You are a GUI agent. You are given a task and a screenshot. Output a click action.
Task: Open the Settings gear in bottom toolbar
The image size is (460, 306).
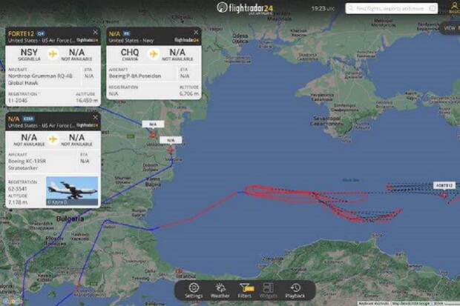pos(194,290)
